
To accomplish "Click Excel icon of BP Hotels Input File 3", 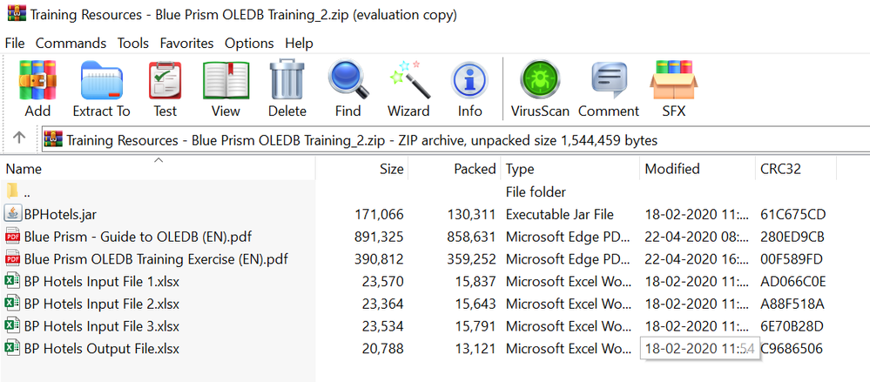I will coord(12,325).
